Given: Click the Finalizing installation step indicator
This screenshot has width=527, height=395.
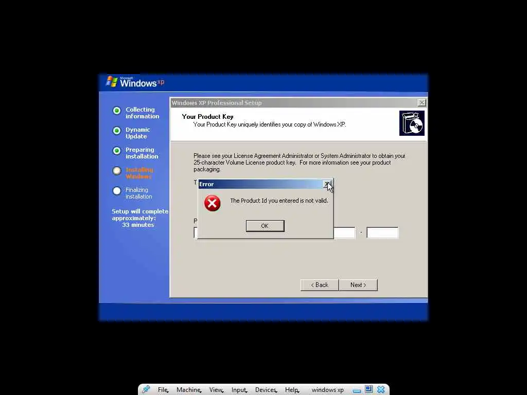Looking at the screenshot, I should (117, 191).
